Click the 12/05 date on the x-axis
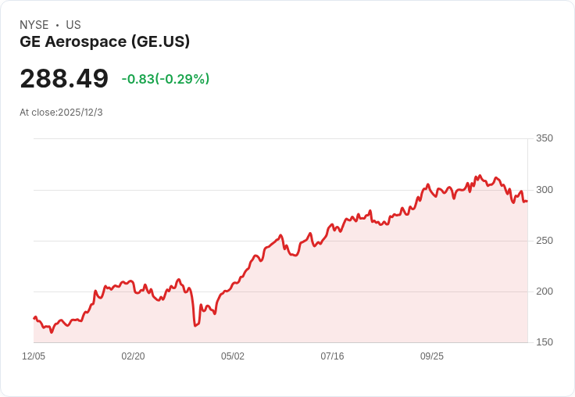The image size is (575, 397). pyautogui.click(x=34, y=356)
